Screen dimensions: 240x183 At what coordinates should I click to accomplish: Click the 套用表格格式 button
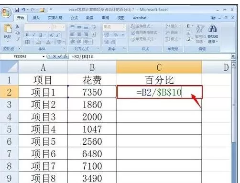coord(145,32)
